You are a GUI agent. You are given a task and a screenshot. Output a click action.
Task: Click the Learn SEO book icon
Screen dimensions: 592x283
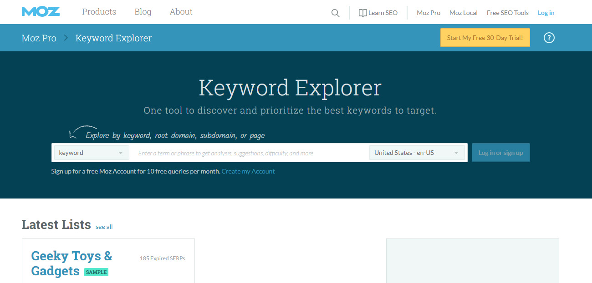pos(362,13)
